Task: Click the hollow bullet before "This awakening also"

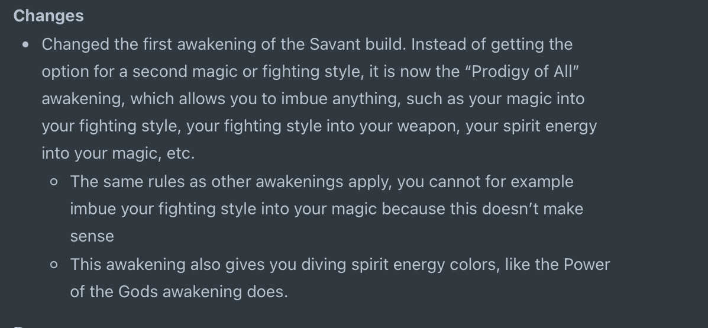Action: (x=54, y=265)
